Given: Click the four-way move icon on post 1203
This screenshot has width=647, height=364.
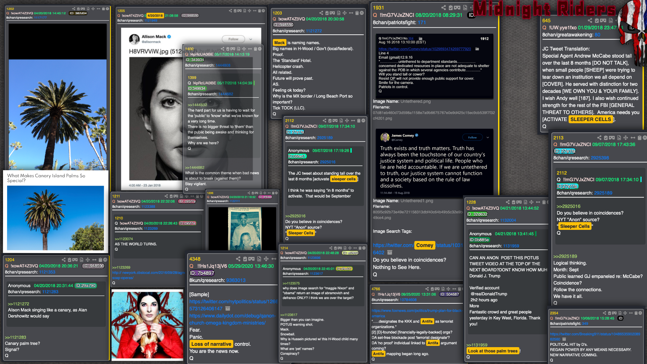Looking at the screenshot, I should point(344,13).
